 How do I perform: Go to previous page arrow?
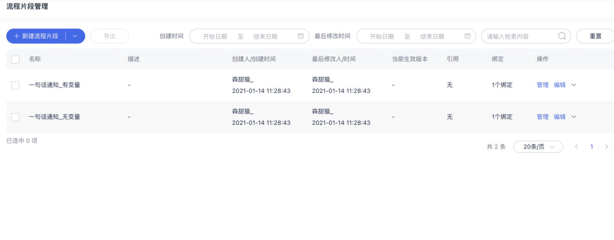[x=576, y=147]
